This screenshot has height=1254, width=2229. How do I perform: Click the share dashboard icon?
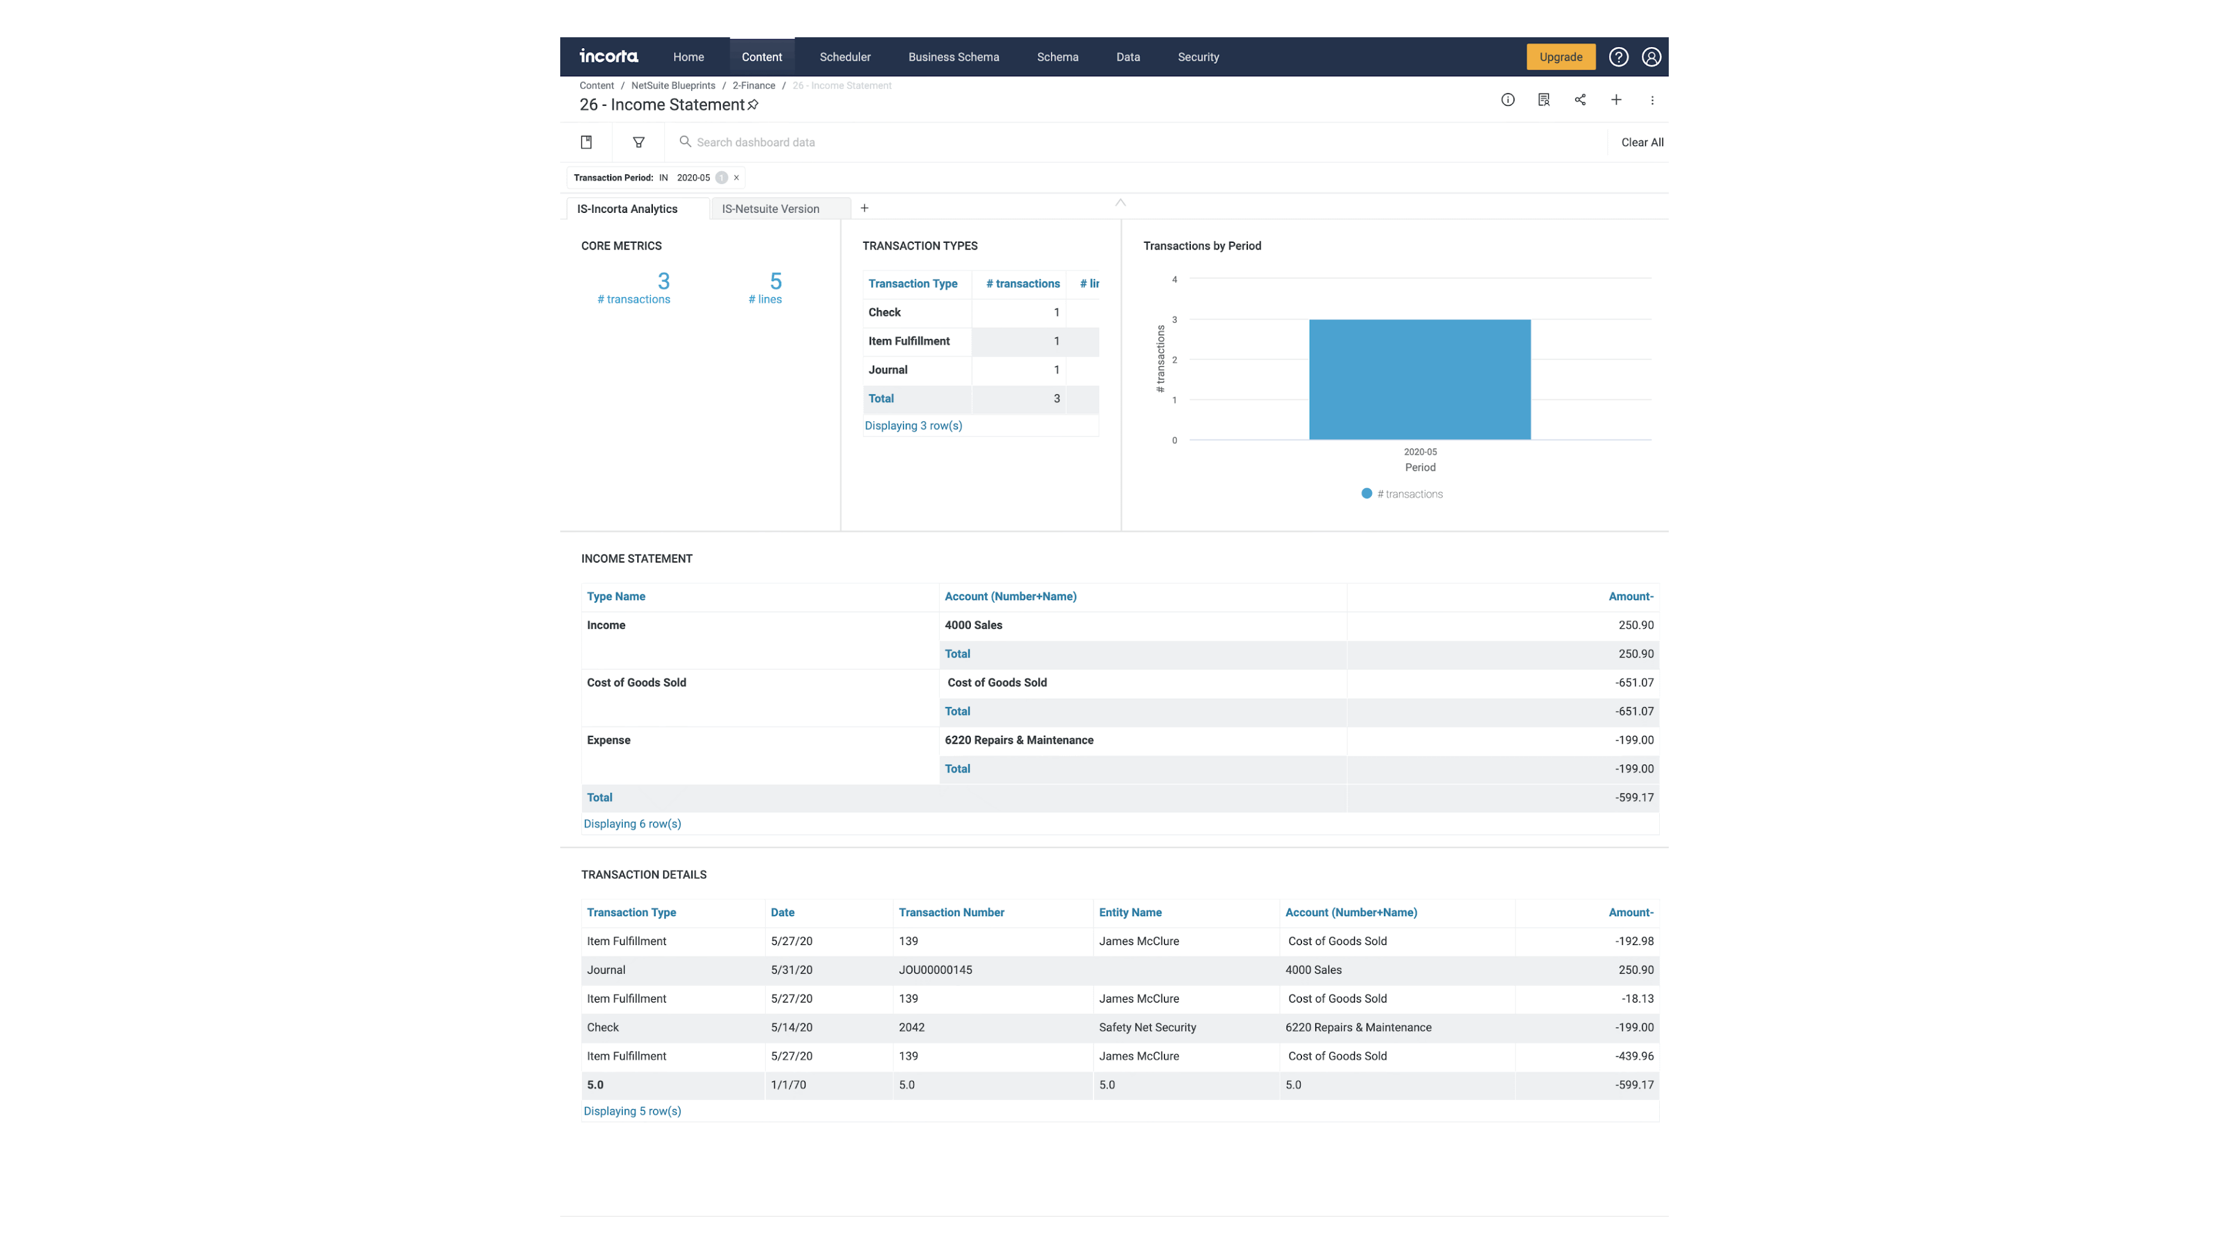pos(1580,100)
